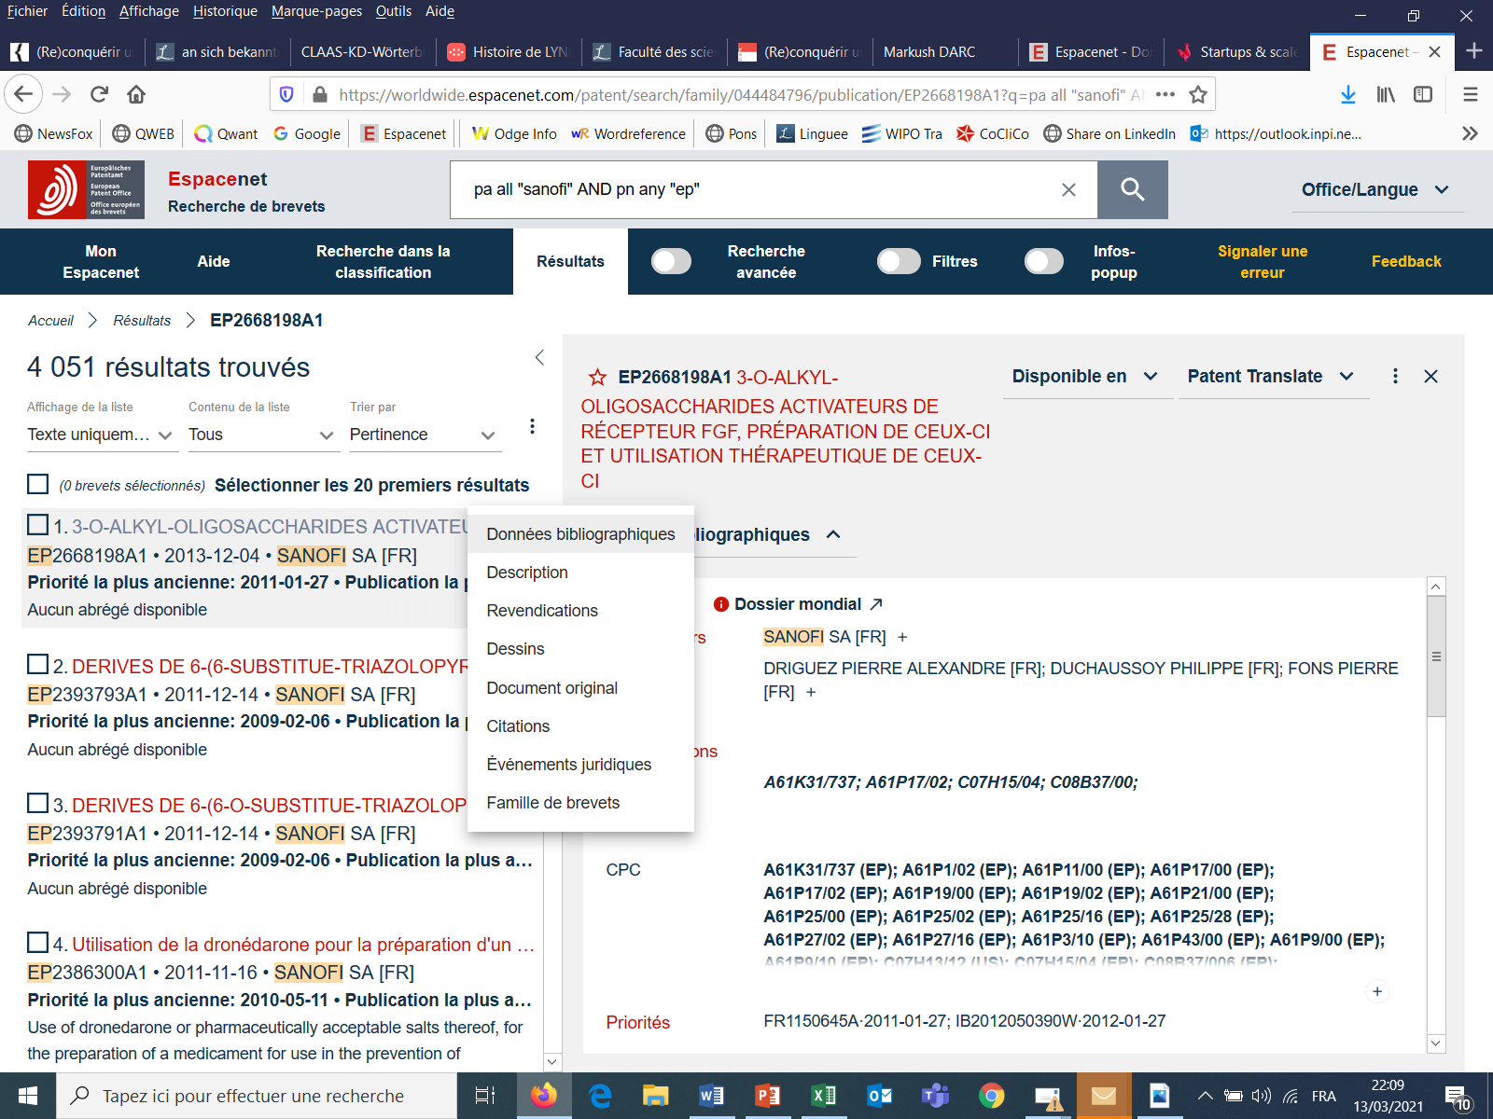Open the three-dot menu in the patent detail panel
1493x1119 pixels.
pyautogui.click(x=1395, y=376)
